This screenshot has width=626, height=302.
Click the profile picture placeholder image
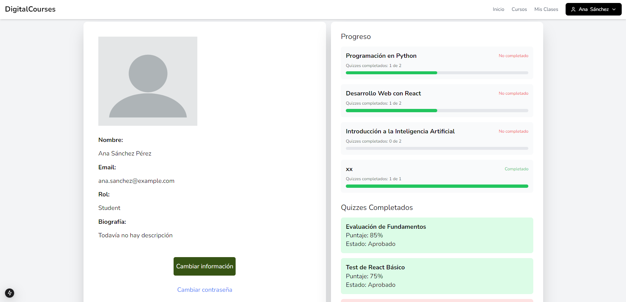pos(148,81)
